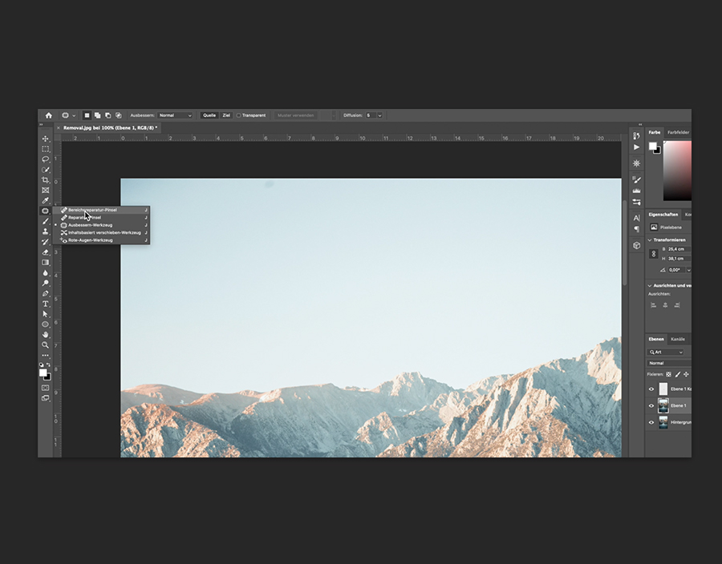The width and height of the screenshot is (722, 564).
Task: Select the Clone Stamp tool
Action: pos(45,232)
